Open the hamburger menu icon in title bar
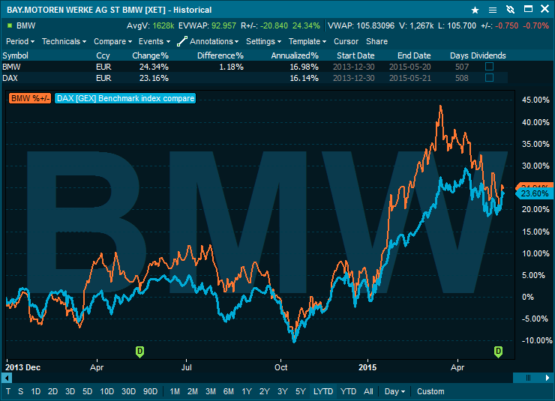 point(492,10)
